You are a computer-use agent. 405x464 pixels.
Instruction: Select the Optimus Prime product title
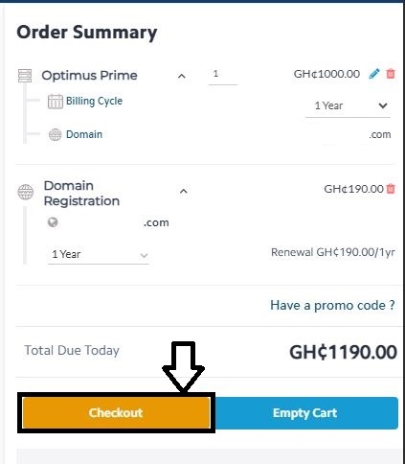point(89,76)
